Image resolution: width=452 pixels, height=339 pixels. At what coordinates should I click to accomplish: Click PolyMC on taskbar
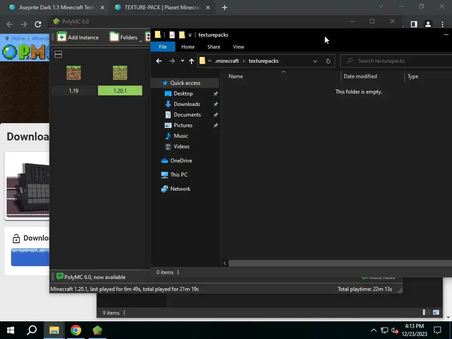pos(98,330)
